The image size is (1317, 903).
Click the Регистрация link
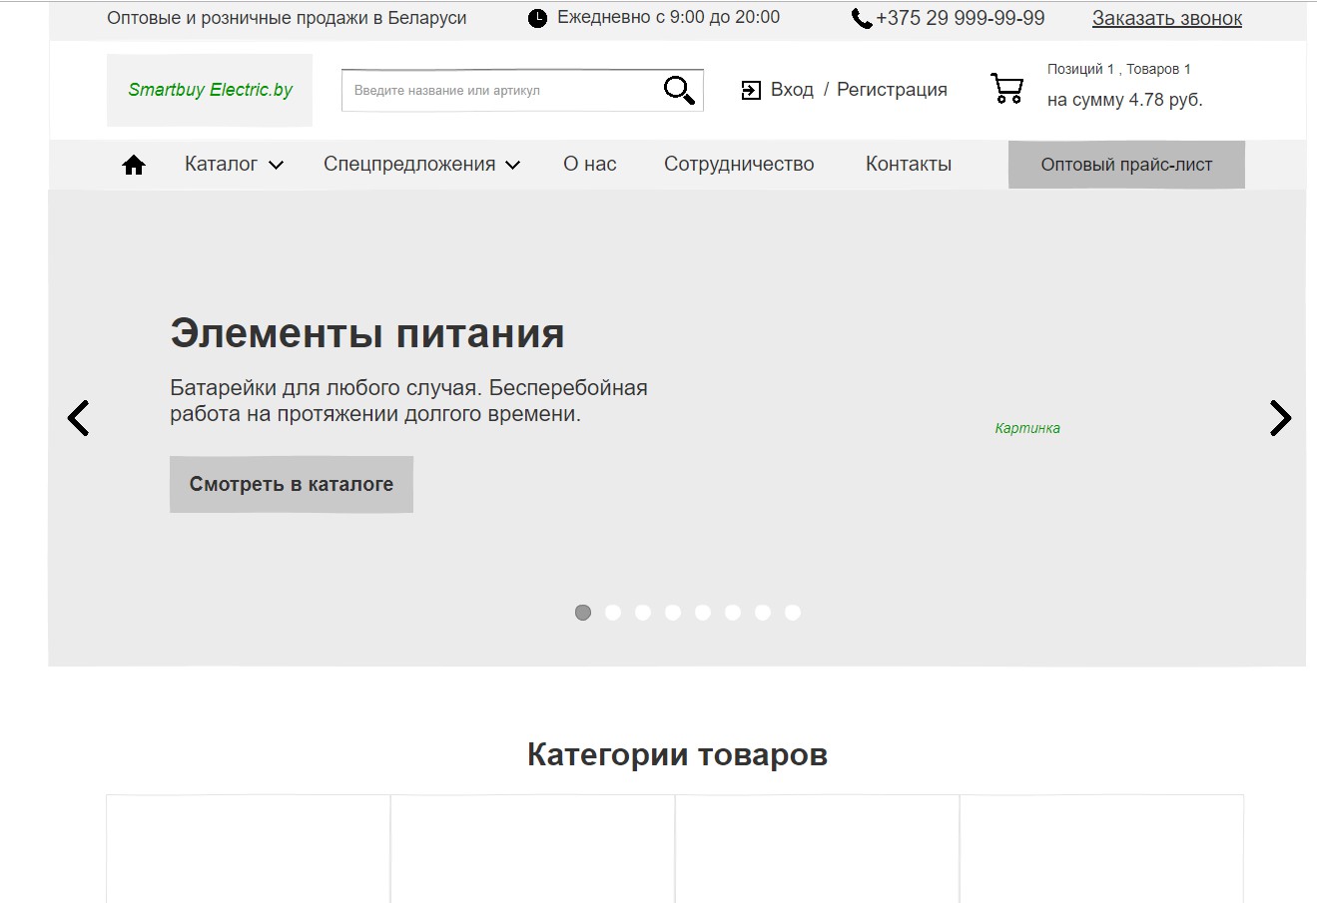(892, 90)
